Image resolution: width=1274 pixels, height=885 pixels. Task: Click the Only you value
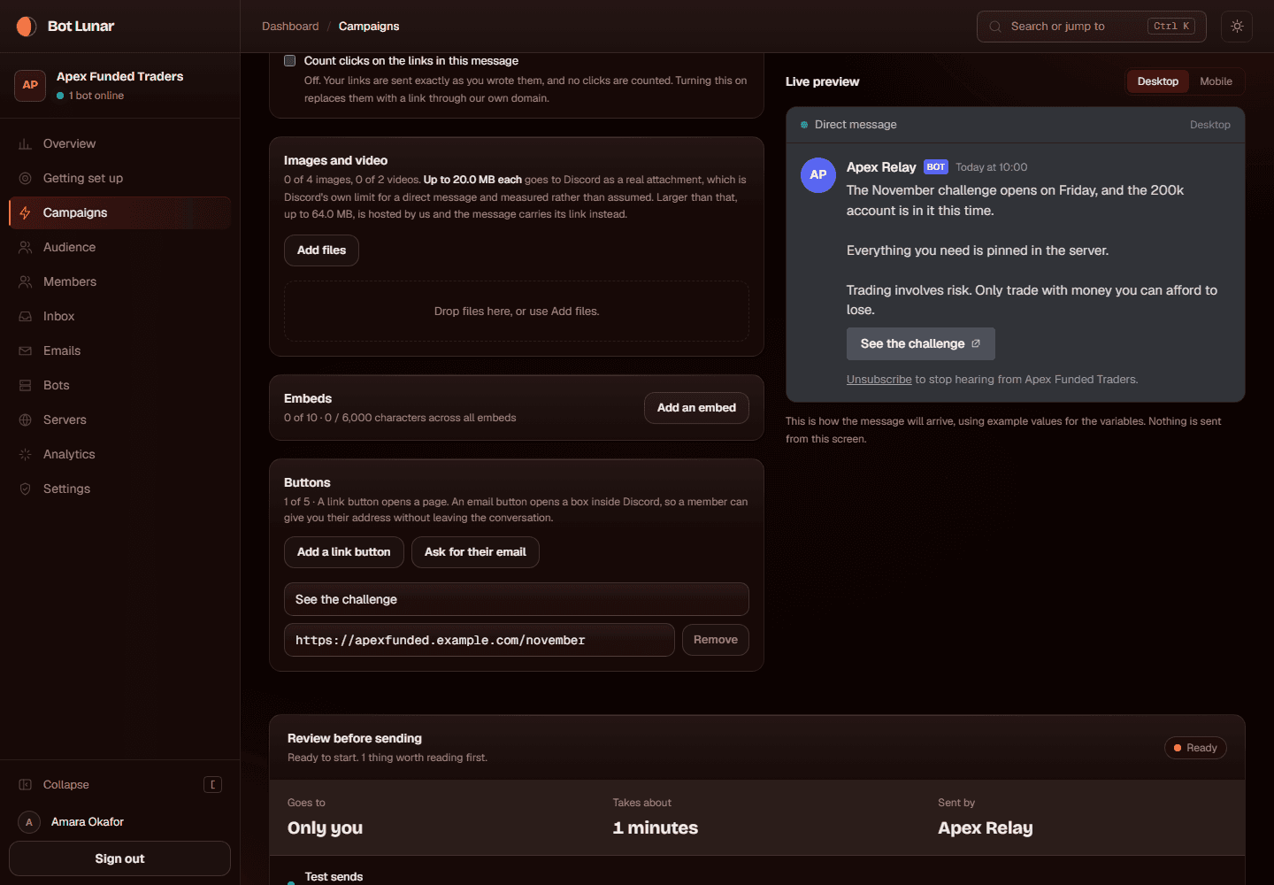(x=325, y=828)
